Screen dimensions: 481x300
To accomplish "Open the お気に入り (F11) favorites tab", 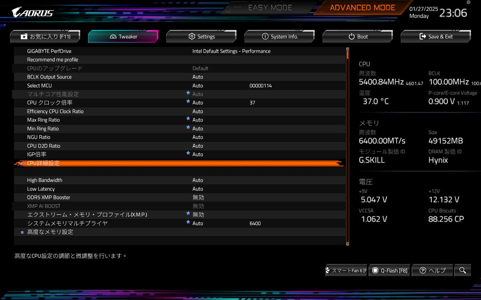I will [x=45, y=36].
